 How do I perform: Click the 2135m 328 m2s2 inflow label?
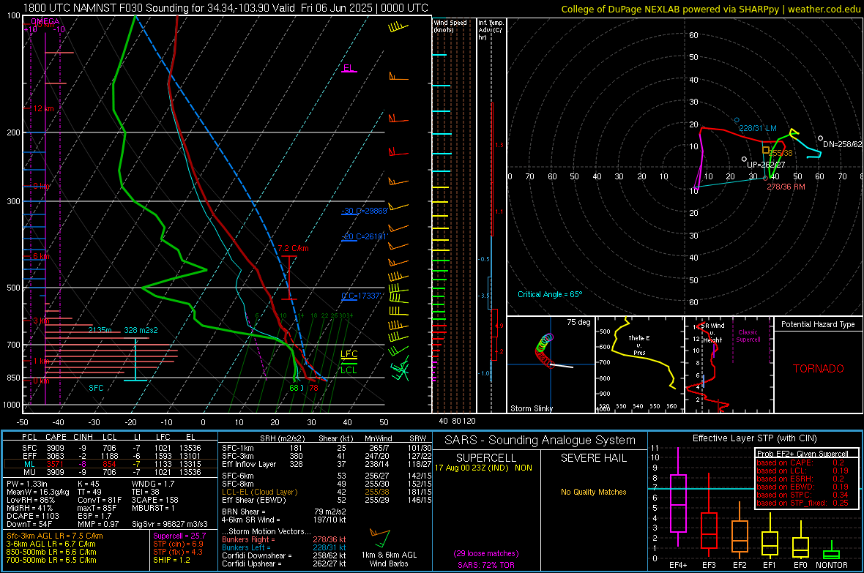(123, 330)
